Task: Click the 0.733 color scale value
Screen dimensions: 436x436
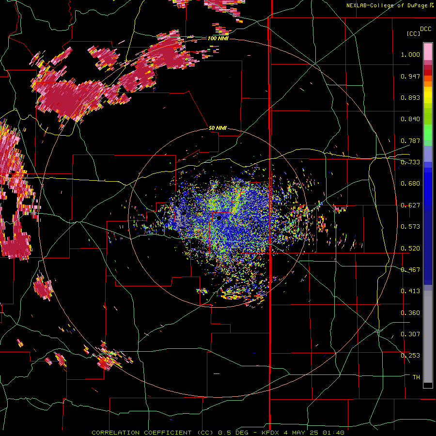Action: (x=410, y=162)
